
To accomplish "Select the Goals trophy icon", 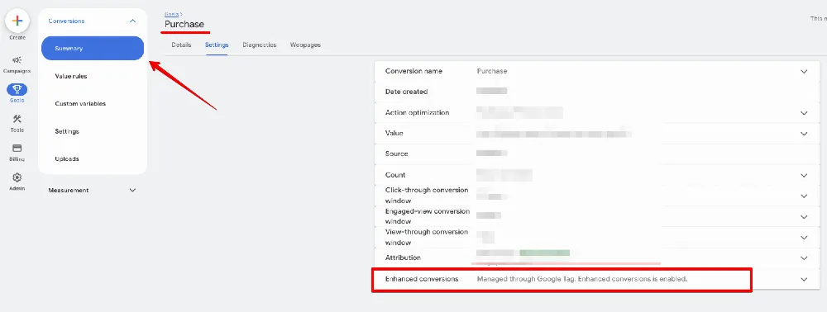I will coord(17,89).
